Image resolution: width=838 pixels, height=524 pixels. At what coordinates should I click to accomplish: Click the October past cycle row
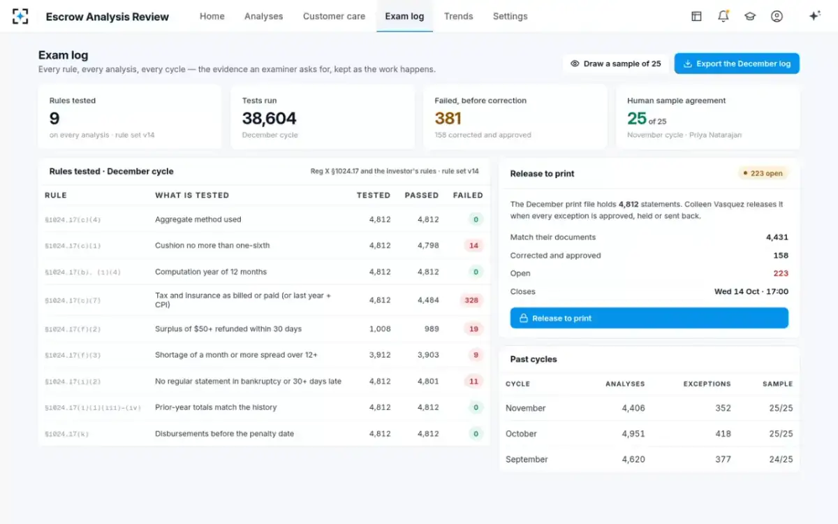coord(649,434)
